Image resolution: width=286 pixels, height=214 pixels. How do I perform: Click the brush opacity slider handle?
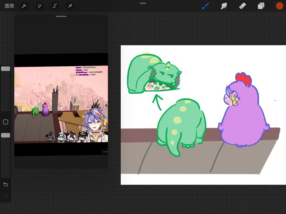coord(5,135)
